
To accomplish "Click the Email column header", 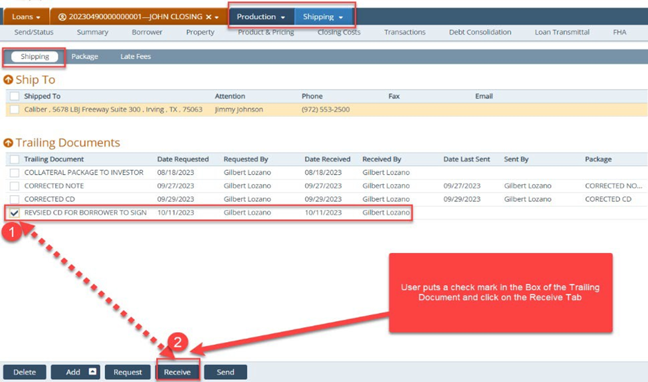I will pos(484,96).
